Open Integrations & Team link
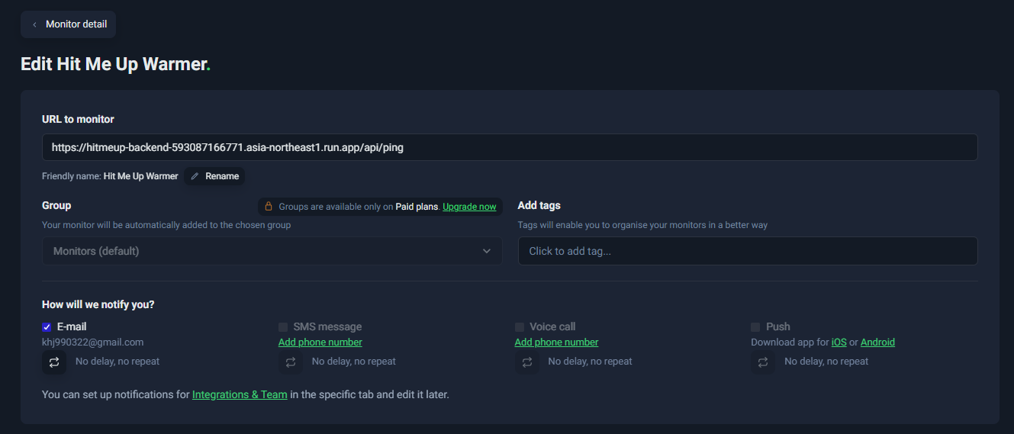Screen dimensions: 1014x434 (240, 395)
